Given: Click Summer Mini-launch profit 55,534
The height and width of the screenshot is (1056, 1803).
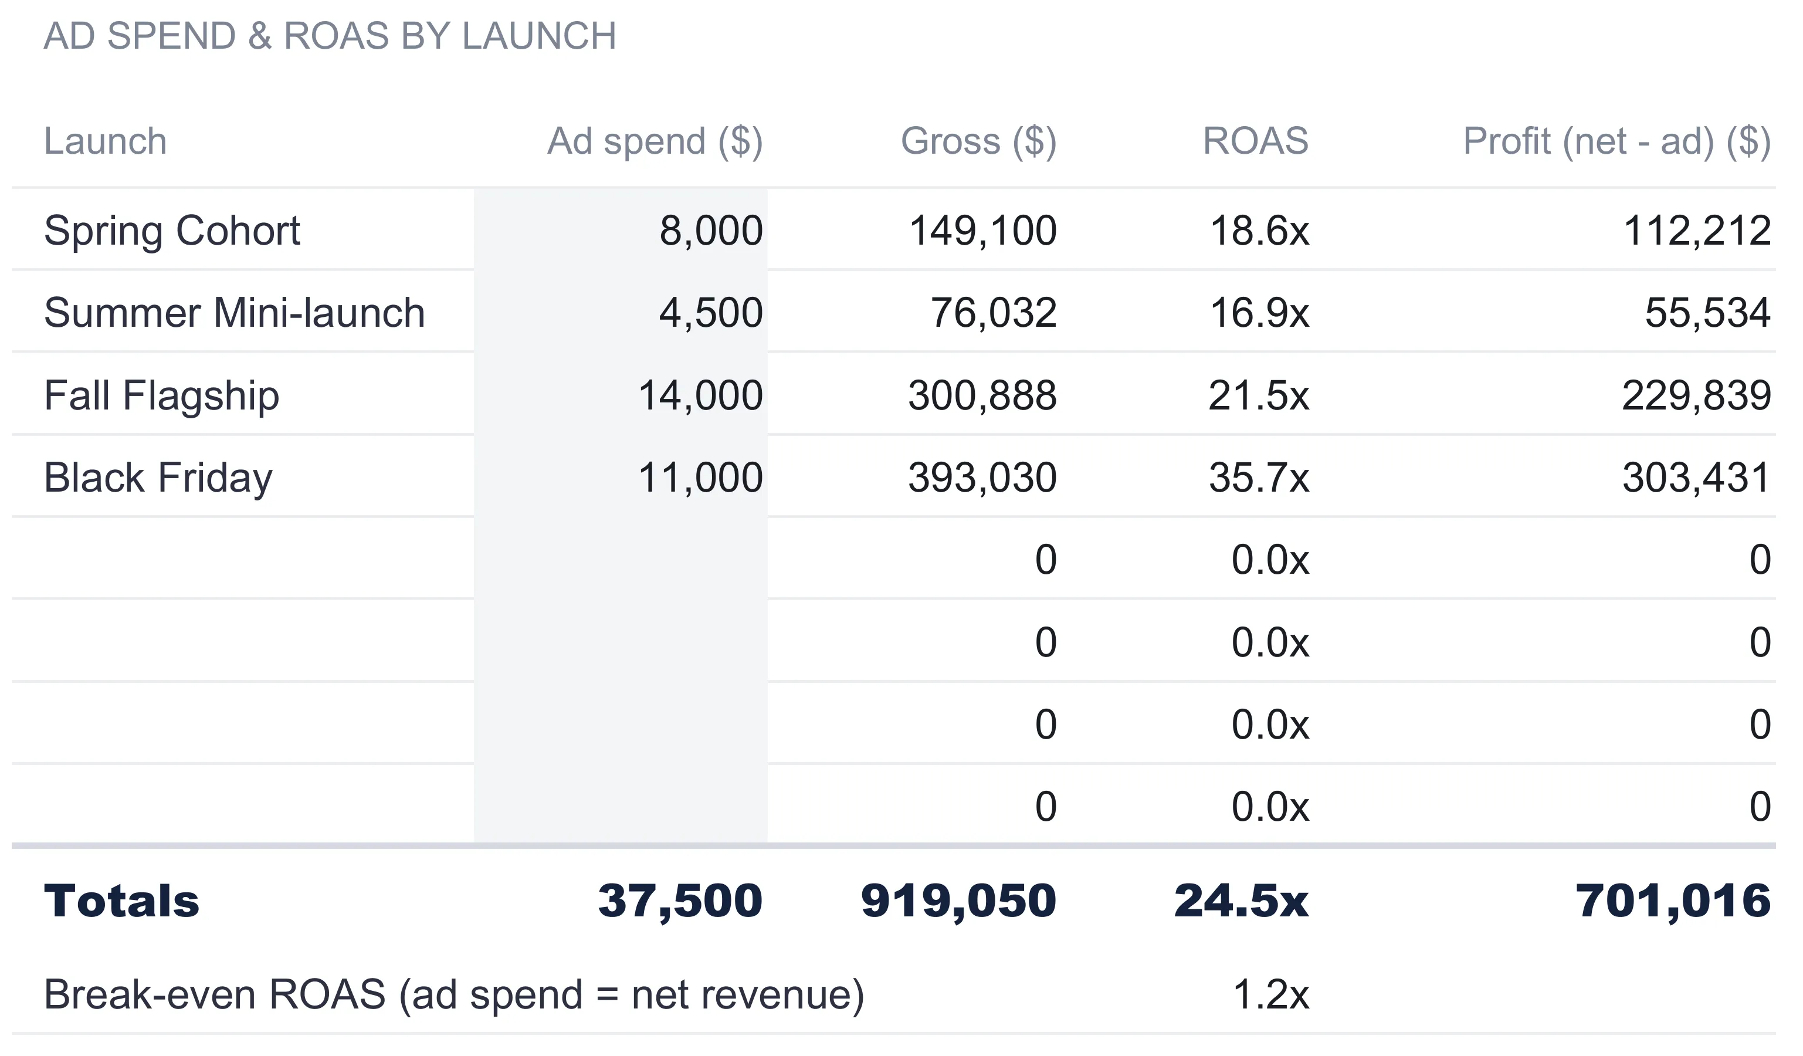Looking at the screenshot, I should tap(1708, 313).
